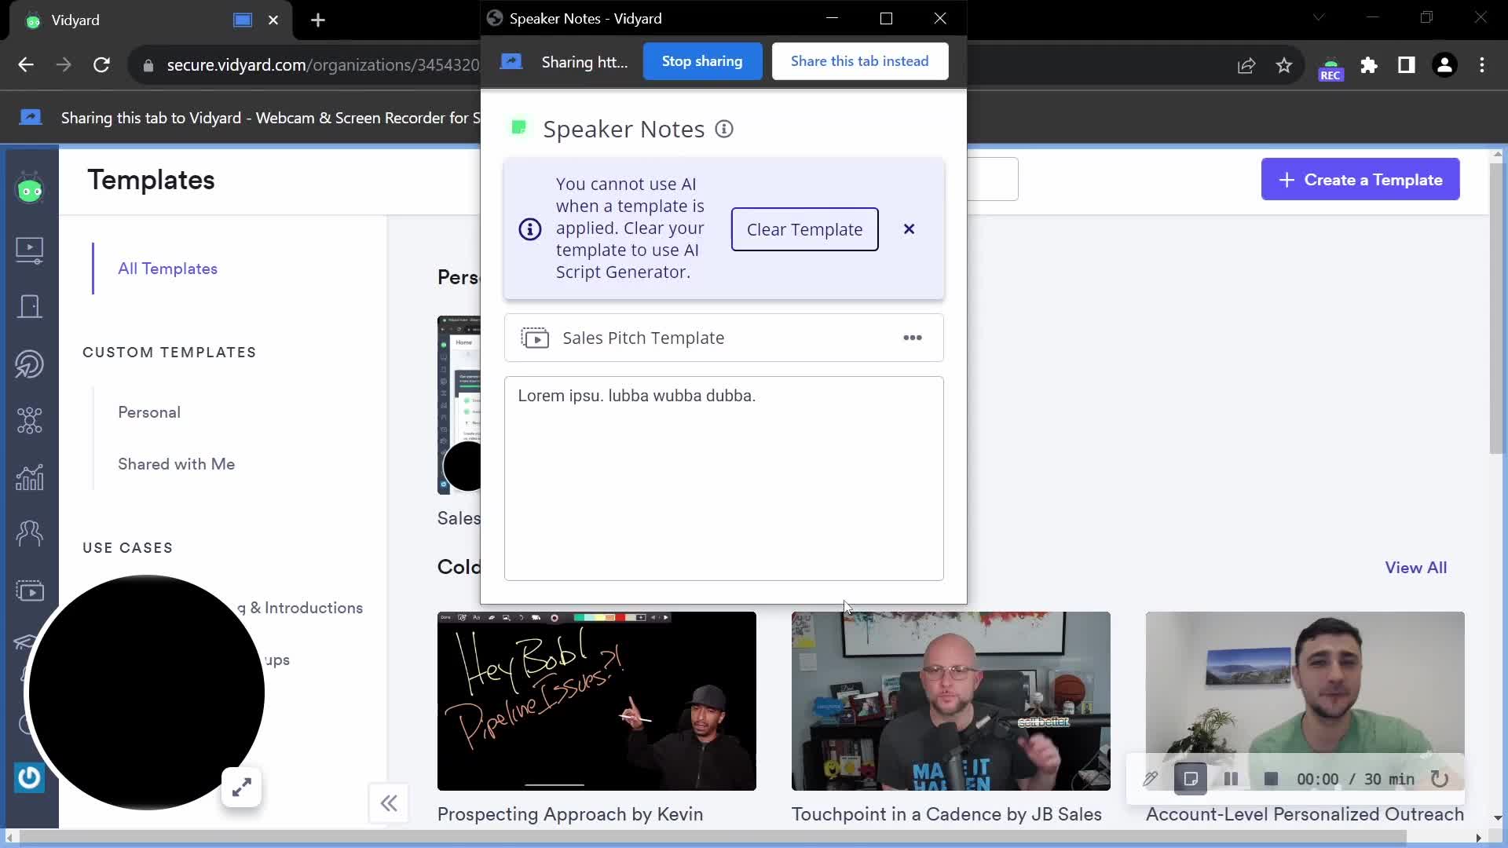
Task: Pause the recording
Action: tap(1231, 779)
